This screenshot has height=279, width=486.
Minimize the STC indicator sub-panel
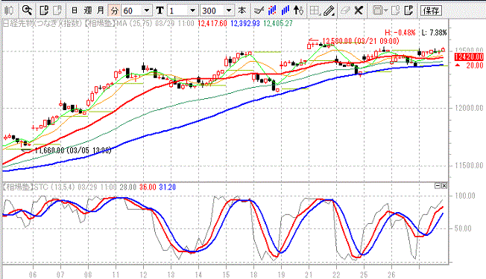438,185
